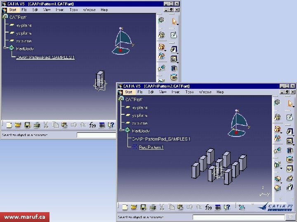Click compass red origin in CAAPriPattern2 viewport
Screen dimensions: 297x222
(236, 132)
